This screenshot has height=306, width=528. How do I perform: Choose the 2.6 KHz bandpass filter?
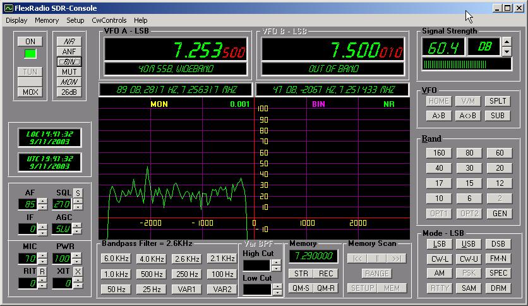point(187,259)
